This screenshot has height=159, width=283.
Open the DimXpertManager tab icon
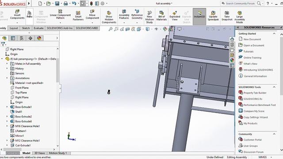pos(31,38)
